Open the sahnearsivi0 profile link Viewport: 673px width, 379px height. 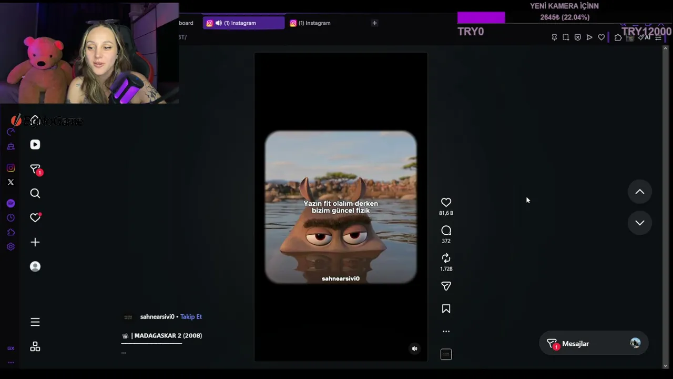tap(157, 317)
